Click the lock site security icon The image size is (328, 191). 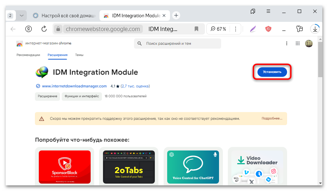pos(58,29)
